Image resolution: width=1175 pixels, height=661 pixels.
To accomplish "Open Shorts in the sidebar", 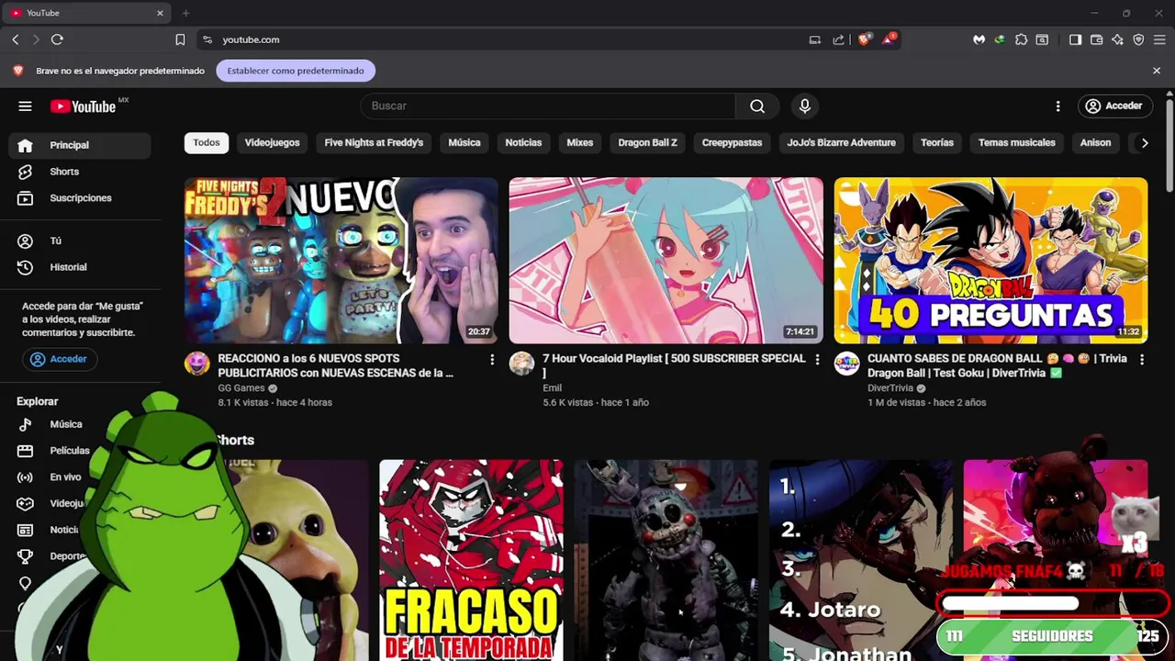I will tap(80, 172).
